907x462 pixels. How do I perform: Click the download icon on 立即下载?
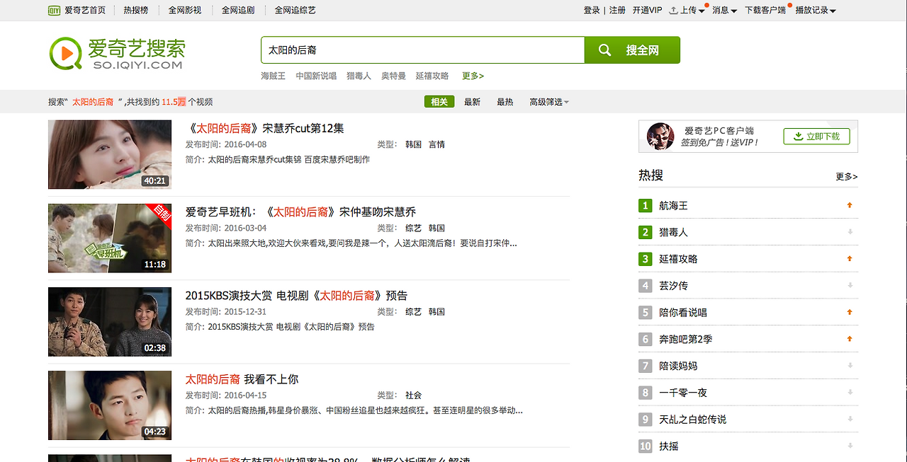[799, 137]
